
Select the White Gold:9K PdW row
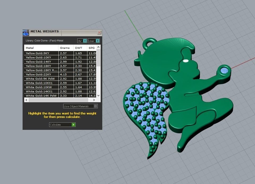coord(60,79)
